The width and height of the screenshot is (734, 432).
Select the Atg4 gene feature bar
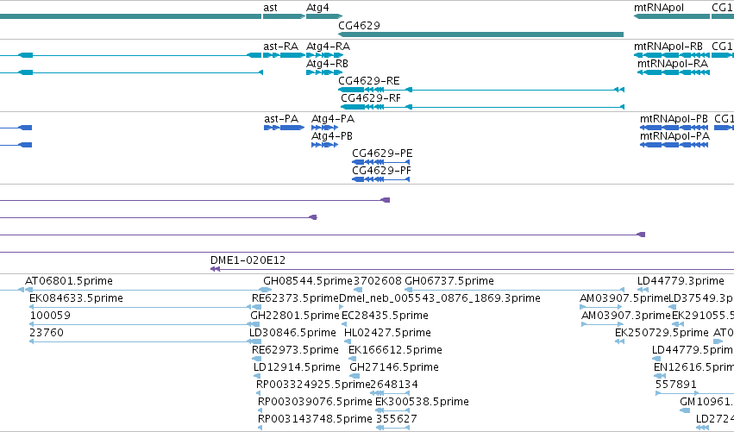click(324, 16)
